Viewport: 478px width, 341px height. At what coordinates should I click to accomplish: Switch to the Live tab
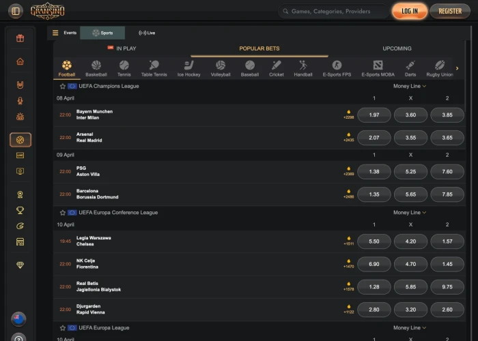(x=147, y=33)
